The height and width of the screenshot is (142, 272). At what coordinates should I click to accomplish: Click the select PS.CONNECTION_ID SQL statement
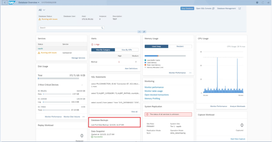pyautogui.click(x=115, y=85)
